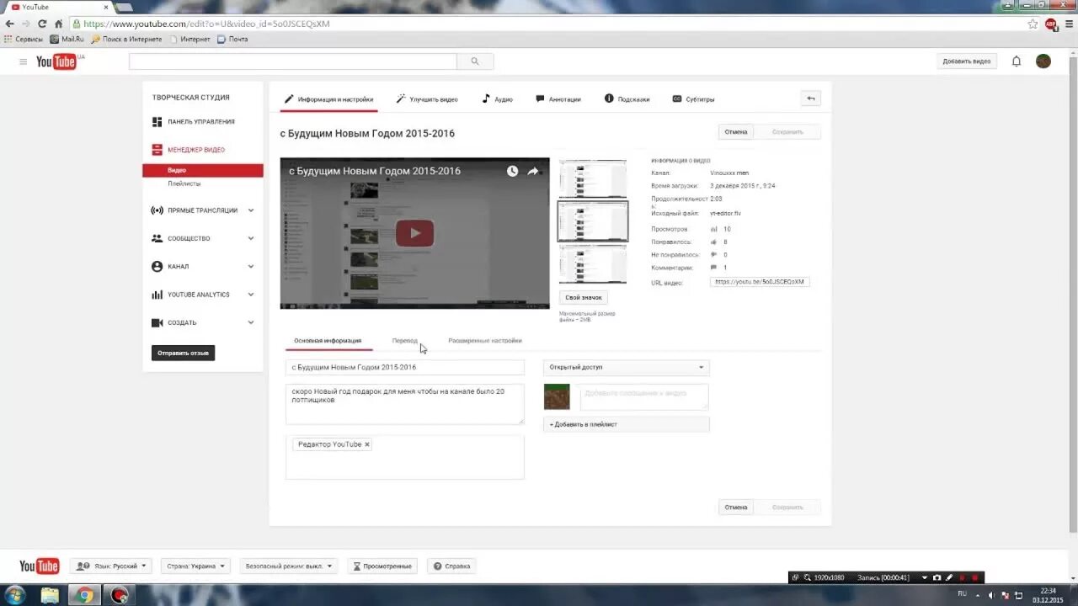Switch to Аннотации tab
This screenshot has width=1078, height=606.
pos(558,99)
